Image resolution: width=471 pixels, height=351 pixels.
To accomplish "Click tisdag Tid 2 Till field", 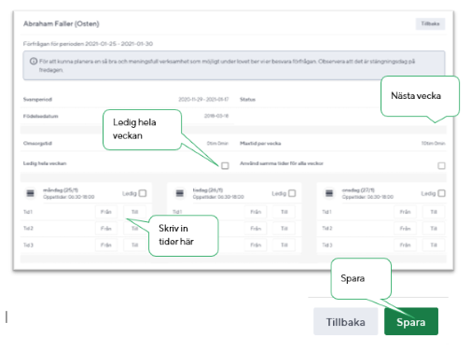I will [284, 229].
